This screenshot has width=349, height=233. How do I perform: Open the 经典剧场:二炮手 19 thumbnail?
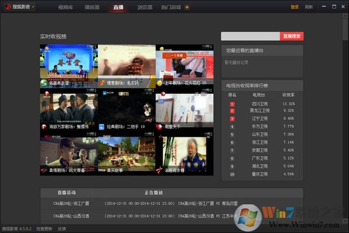tap(126, 110)
